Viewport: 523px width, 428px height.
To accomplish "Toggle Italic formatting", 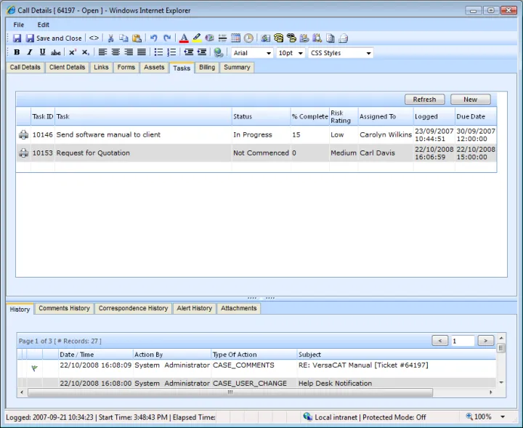I will (29, 52).
